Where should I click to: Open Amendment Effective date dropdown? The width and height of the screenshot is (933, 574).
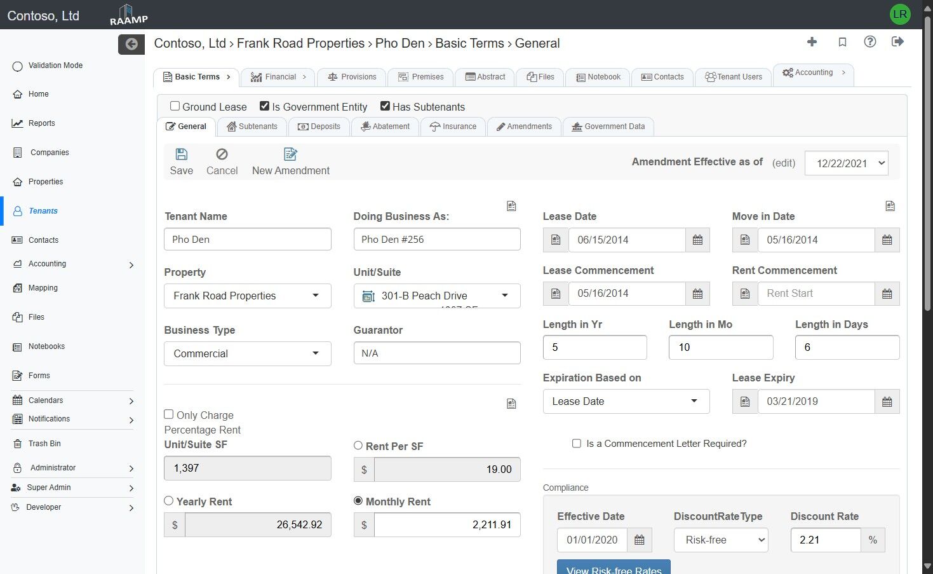[847, 163]
